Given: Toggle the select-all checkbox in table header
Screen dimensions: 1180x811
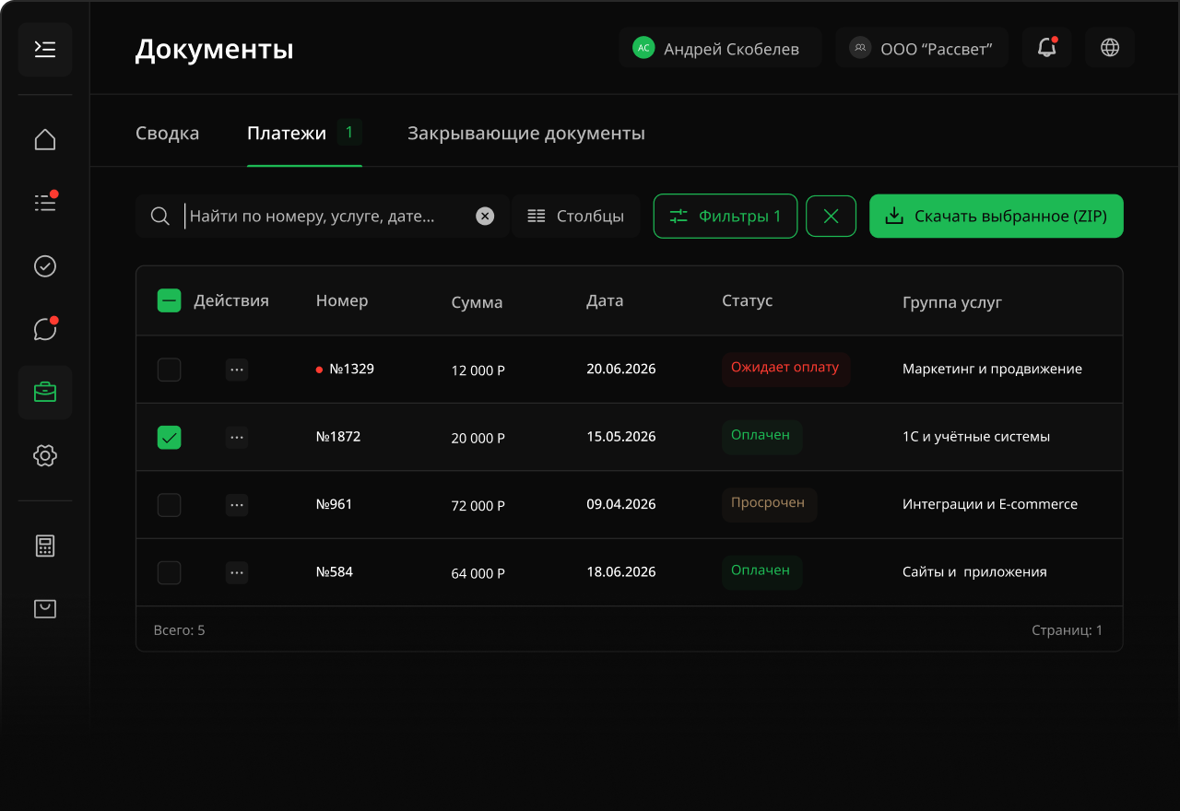Looking at the screenshot, I should click(x=169, y=300).
